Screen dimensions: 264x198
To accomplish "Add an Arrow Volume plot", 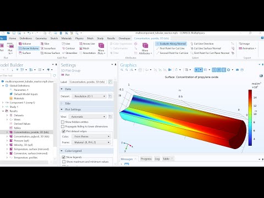I will (29, 48).
